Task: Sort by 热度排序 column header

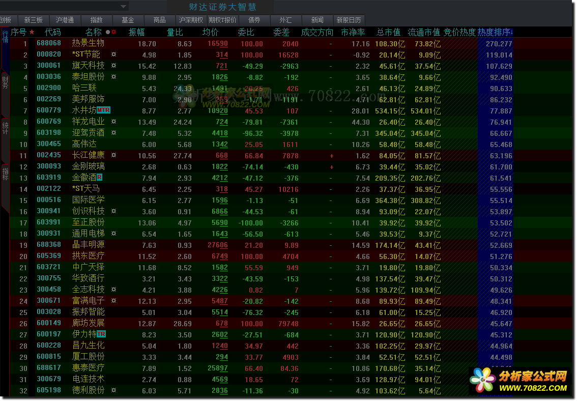Action: point(495,33)
